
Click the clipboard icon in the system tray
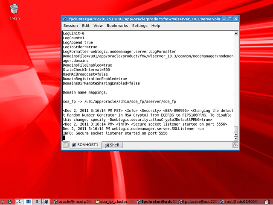click(x=267, y=202)
